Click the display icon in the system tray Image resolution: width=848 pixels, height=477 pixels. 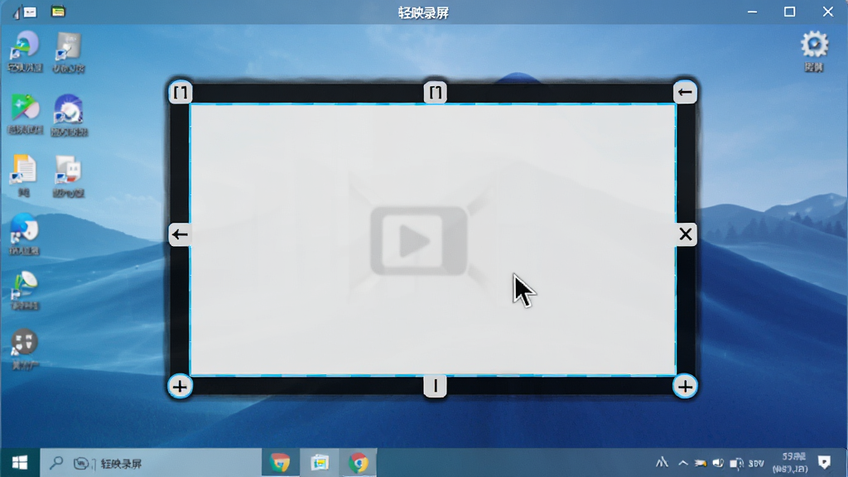coord(736,464)
